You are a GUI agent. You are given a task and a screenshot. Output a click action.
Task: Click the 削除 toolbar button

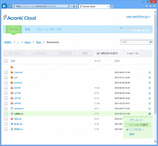coord(85,53)
